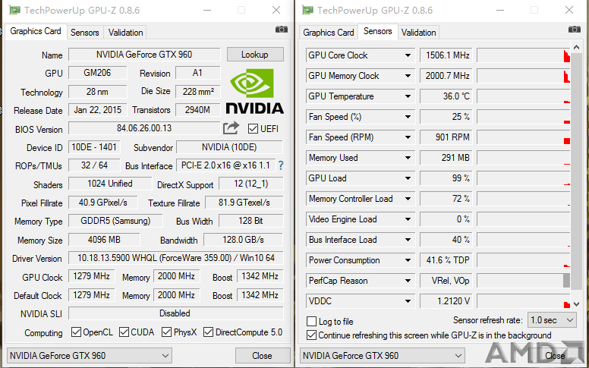Uncheck Continue refreshing in background checkbox

(311, 335)
